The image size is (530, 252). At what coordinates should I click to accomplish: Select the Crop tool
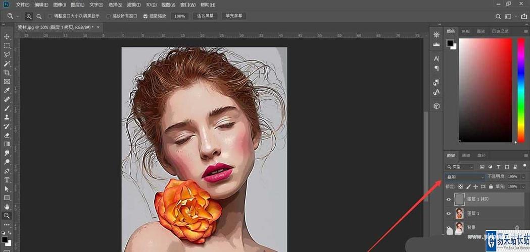(7, 73)
